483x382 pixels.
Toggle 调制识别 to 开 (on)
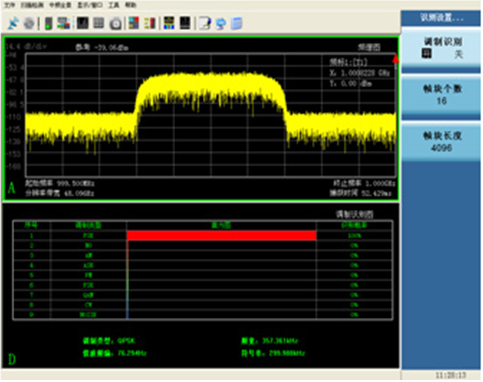427,55
